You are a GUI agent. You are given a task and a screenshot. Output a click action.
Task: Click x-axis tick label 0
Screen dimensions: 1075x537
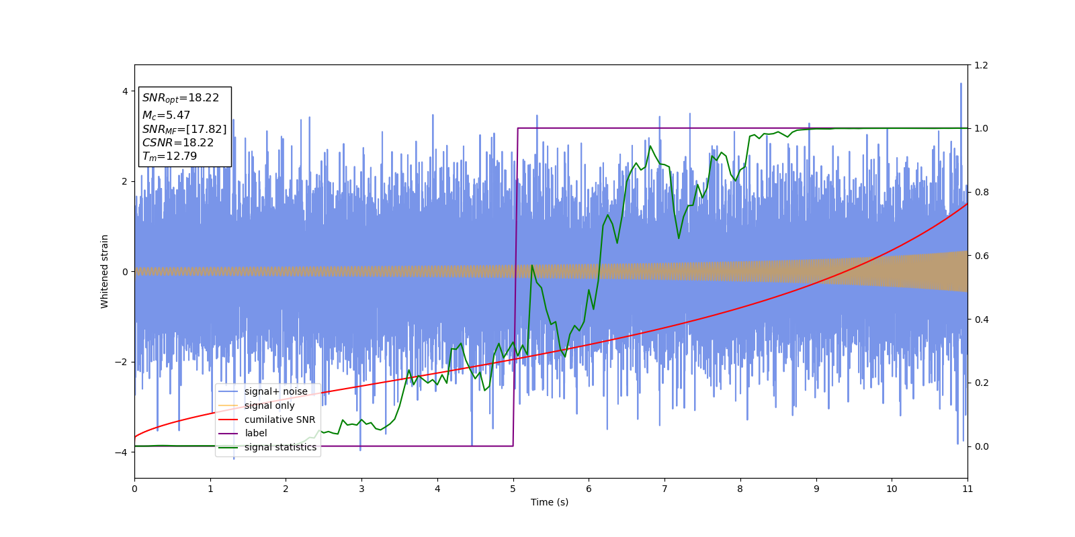click(134, 489)
